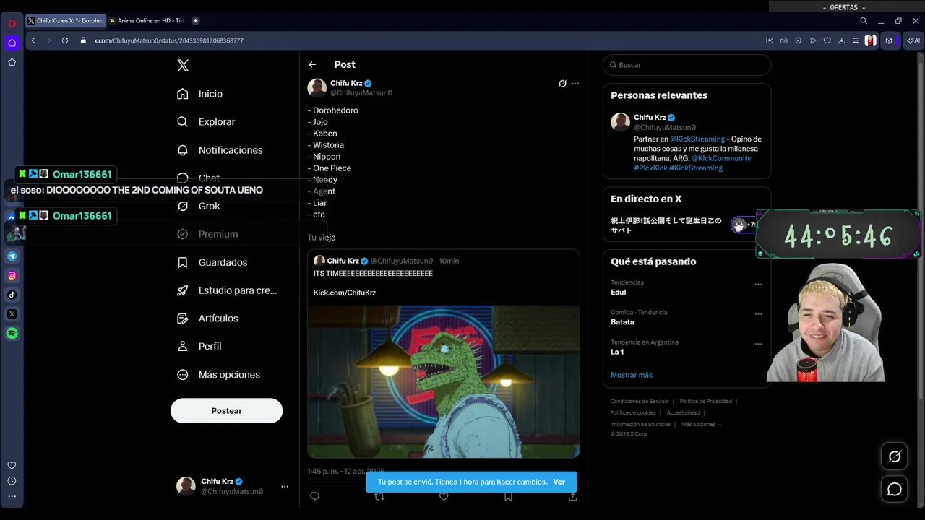Open the Kick.com/ChifuKrz link in quoted post
Image resolution: width=925 pixels, height=520 pixels.
coord(345,292)
